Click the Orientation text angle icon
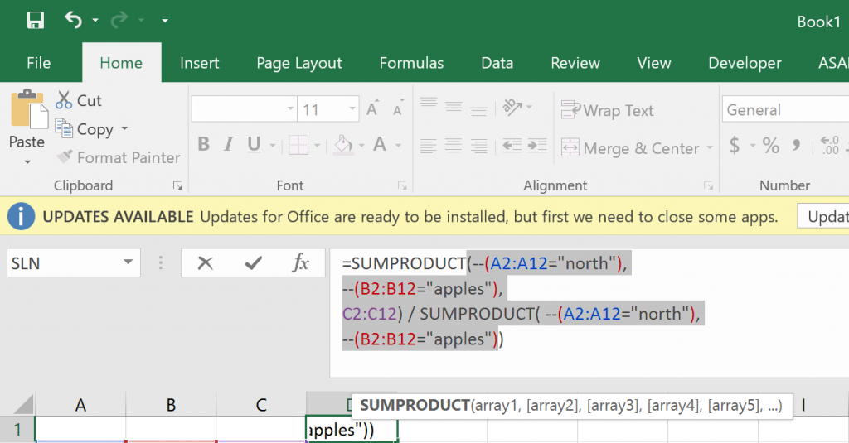This screenshot has height=443, width=849. (512, 107)
